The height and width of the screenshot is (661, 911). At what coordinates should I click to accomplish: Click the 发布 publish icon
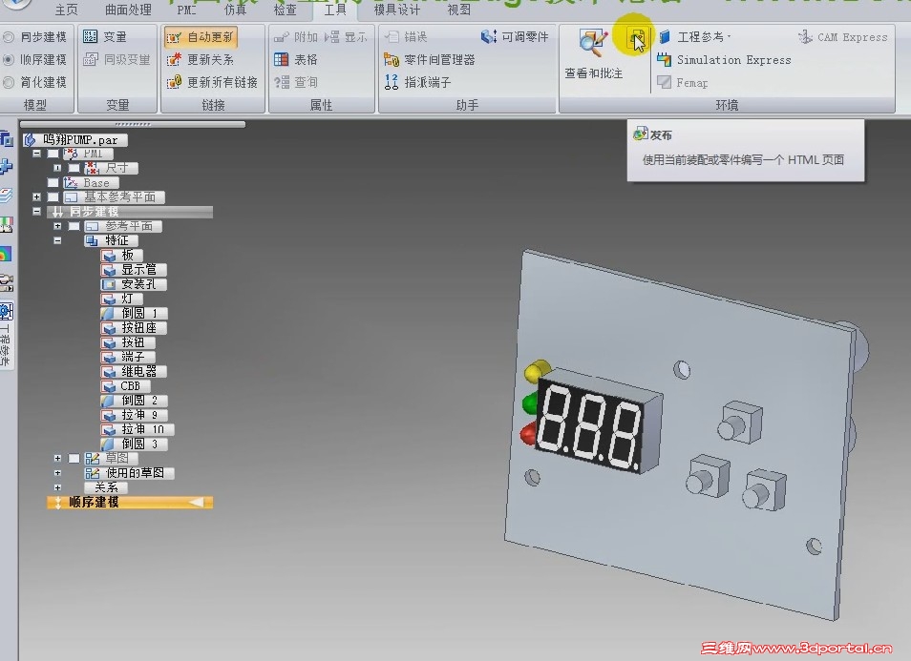(637, 39)
